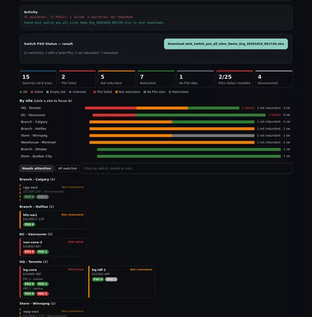Focus the Warehouse - Montreal site row

pos(155,142)
